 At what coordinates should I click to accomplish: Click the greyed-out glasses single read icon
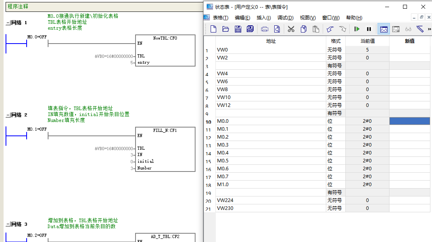408,29
